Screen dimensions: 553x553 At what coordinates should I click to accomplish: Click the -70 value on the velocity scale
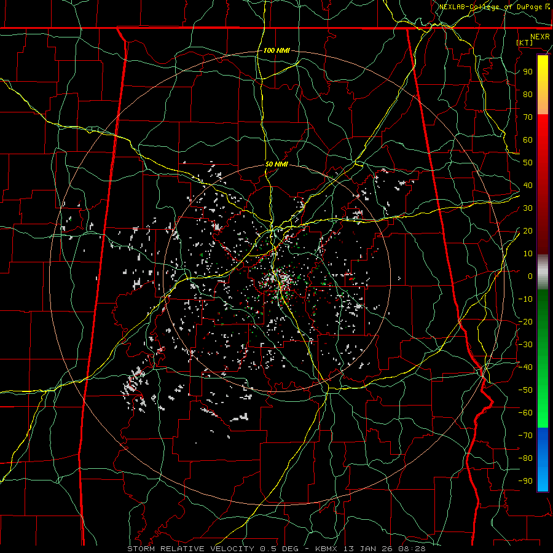point(525,436)
